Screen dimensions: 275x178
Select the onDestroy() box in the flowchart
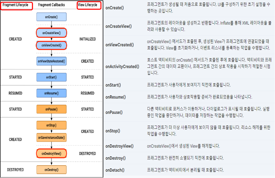pos(51,170)
